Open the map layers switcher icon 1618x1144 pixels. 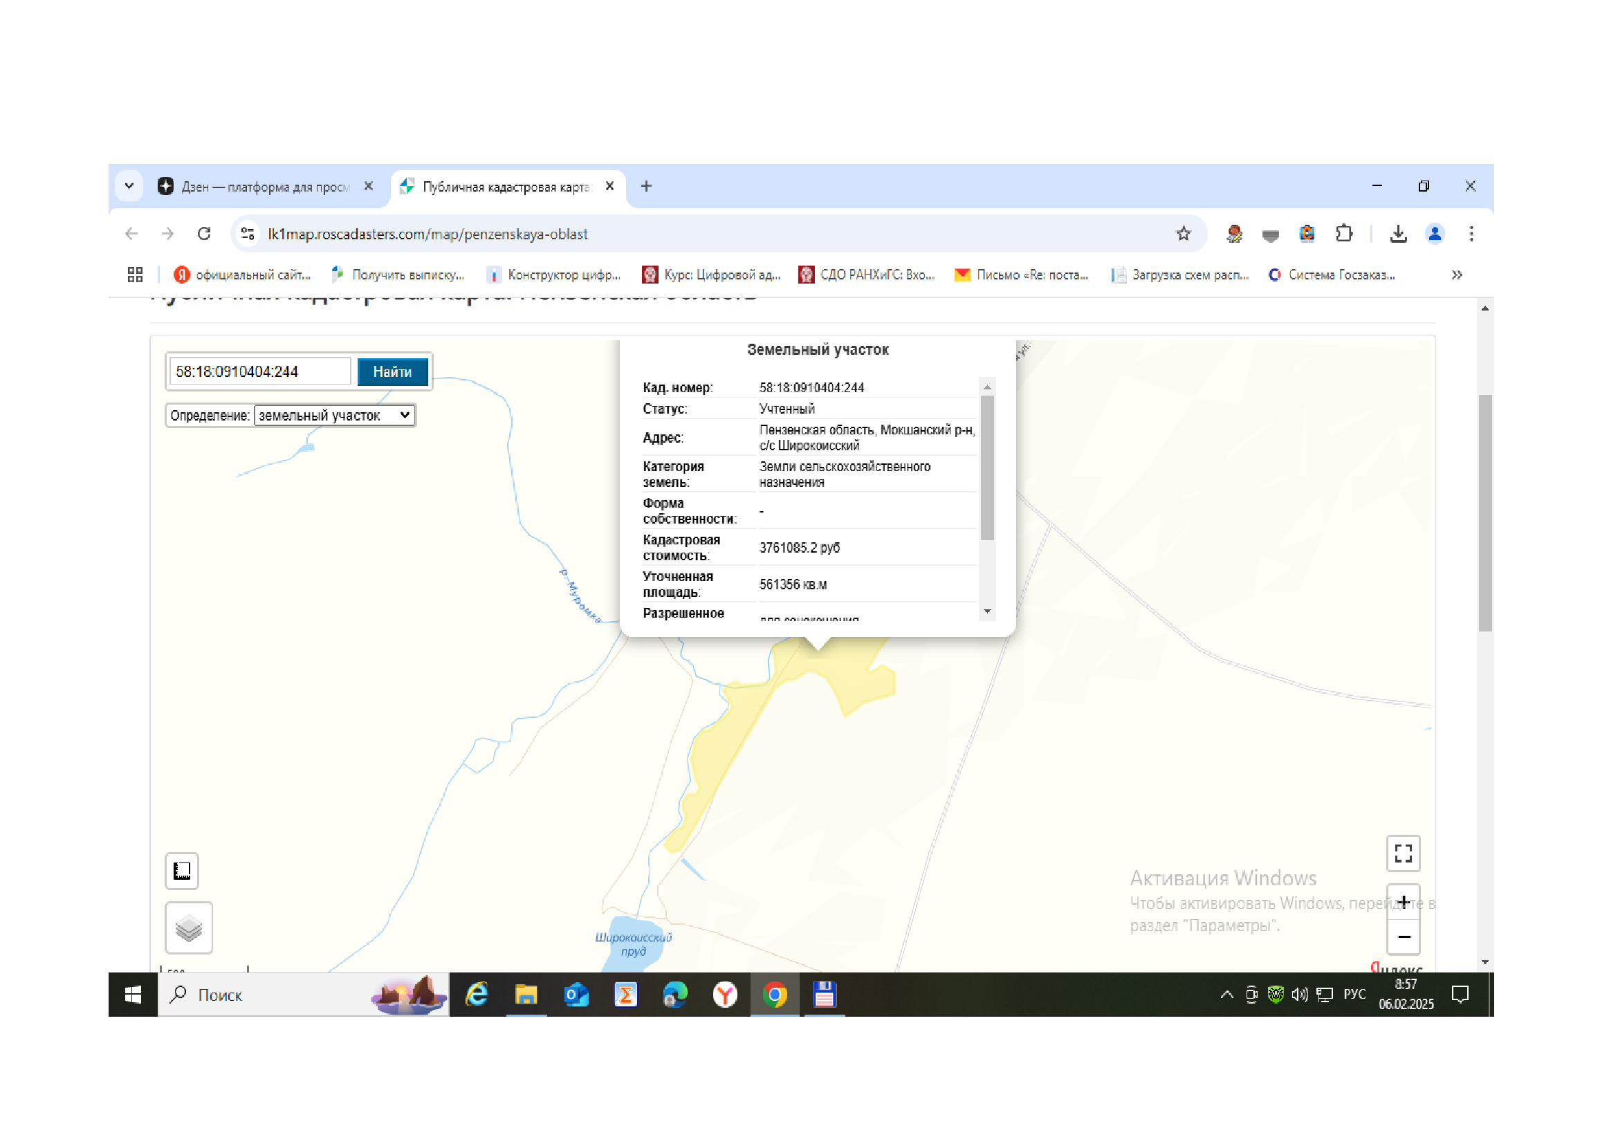(189, 928)
